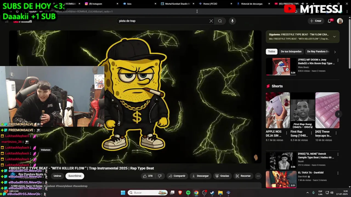Click taskbar microphone indicator

(313, 193)
